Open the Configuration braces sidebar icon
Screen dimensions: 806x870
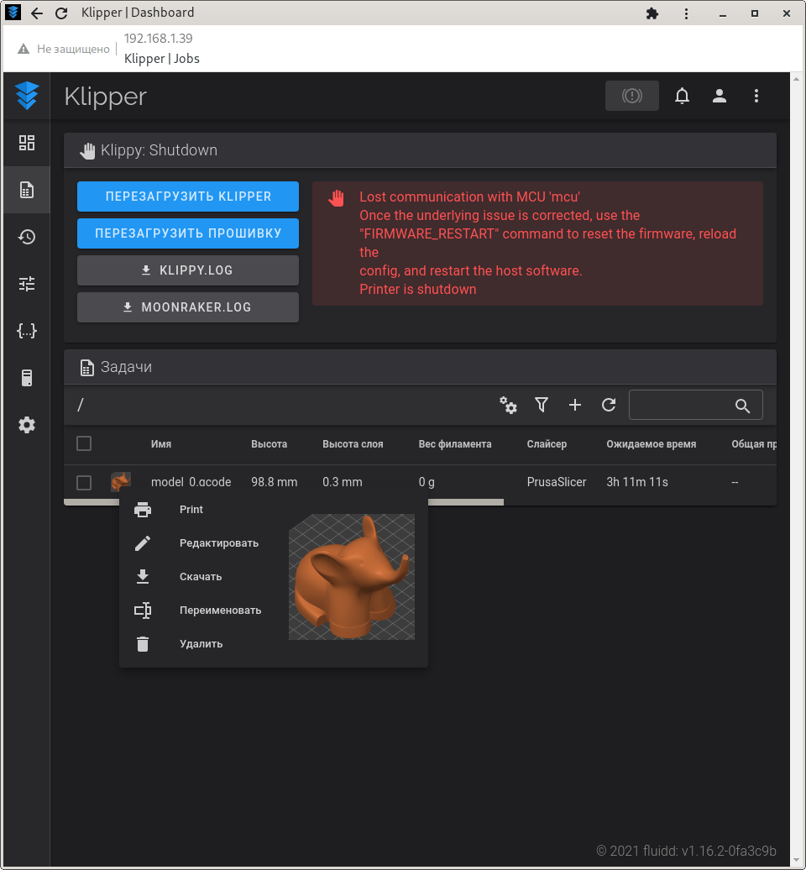click(x=27, y=331)
